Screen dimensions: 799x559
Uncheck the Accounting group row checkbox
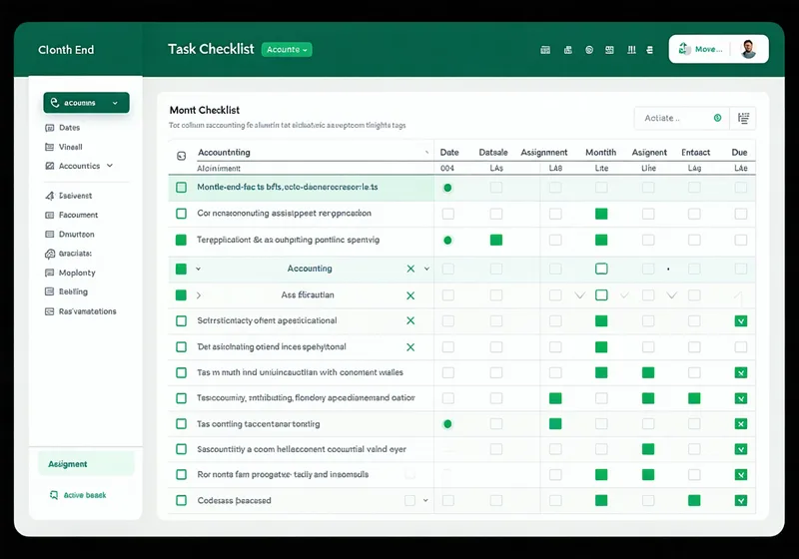click(x=181, y=269)
